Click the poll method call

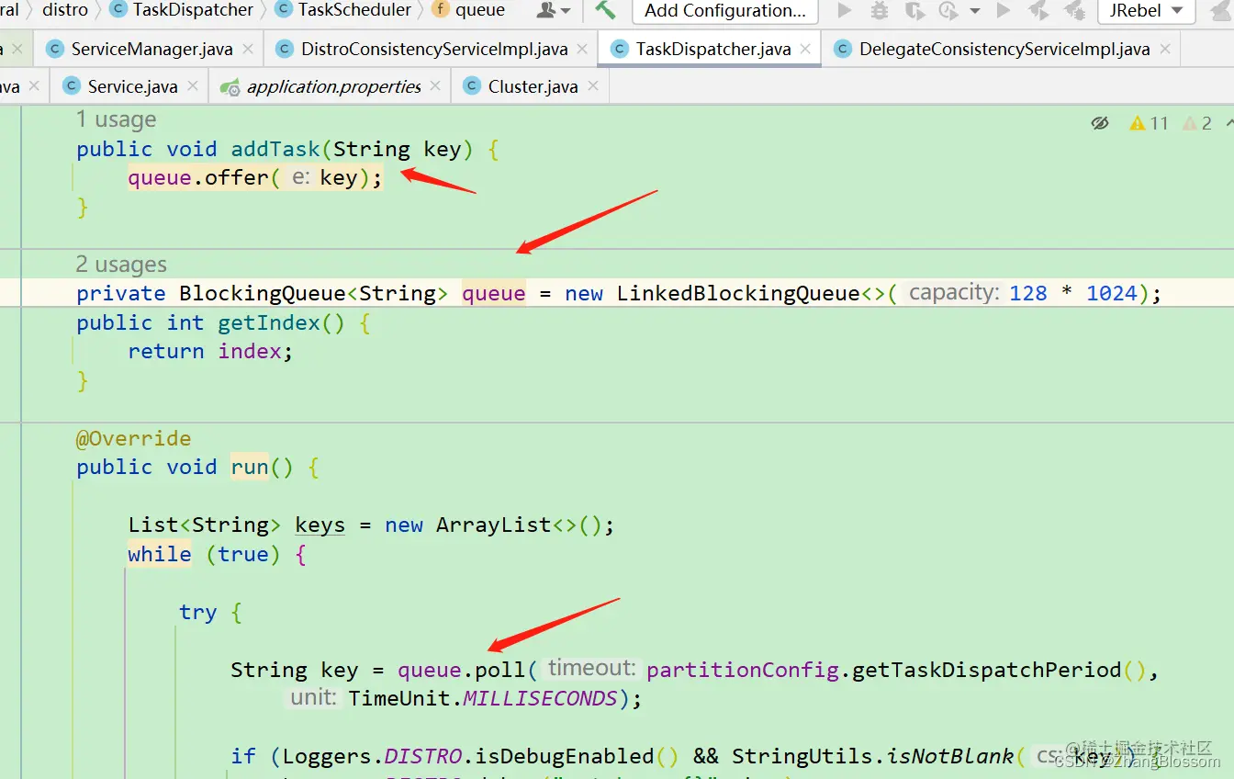click(x=499, y=670)
